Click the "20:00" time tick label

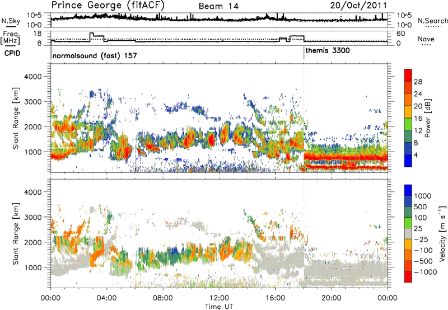(x=331, y=298)
